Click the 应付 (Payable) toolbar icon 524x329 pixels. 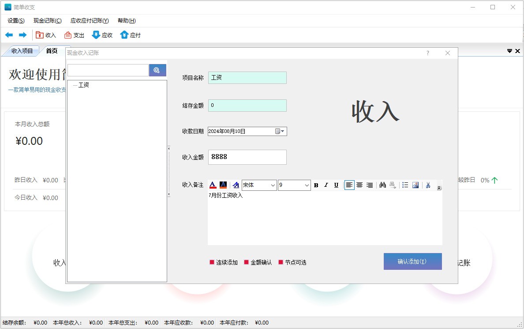point(131,35)
